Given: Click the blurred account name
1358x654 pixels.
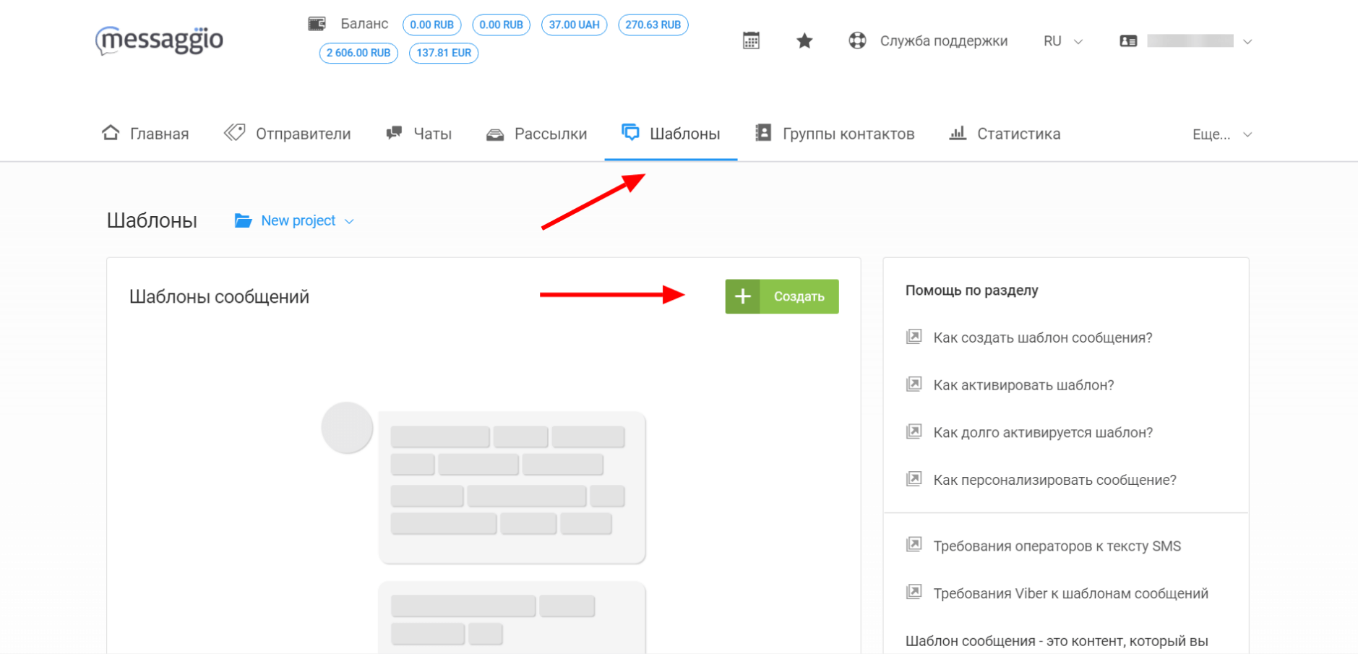Looking at the screenshot, I should point(1190,41).
